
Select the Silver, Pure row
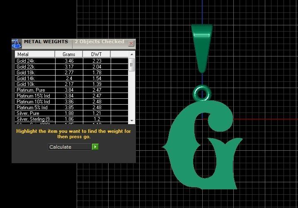point(71,113)
